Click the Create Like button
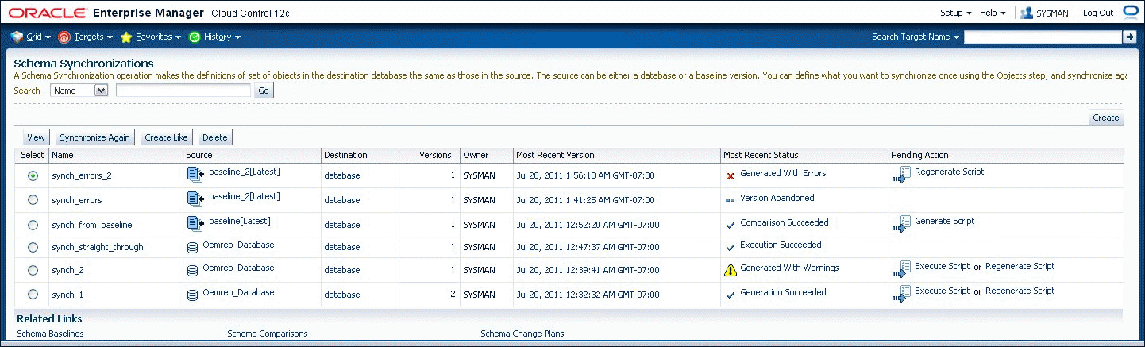This screenshot has width=1145, height=347. pos(166,137)
